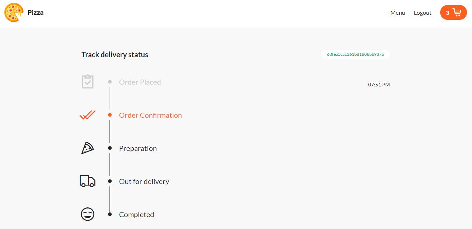Select the Order Placed timeline dot
The image size is (472, 229).
coord(110,82)
